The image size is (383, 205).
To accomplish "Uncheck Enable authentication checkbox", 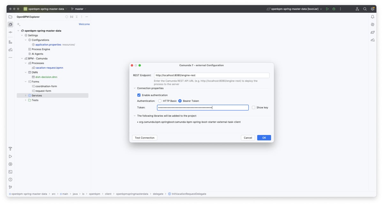I will [139, 95].
